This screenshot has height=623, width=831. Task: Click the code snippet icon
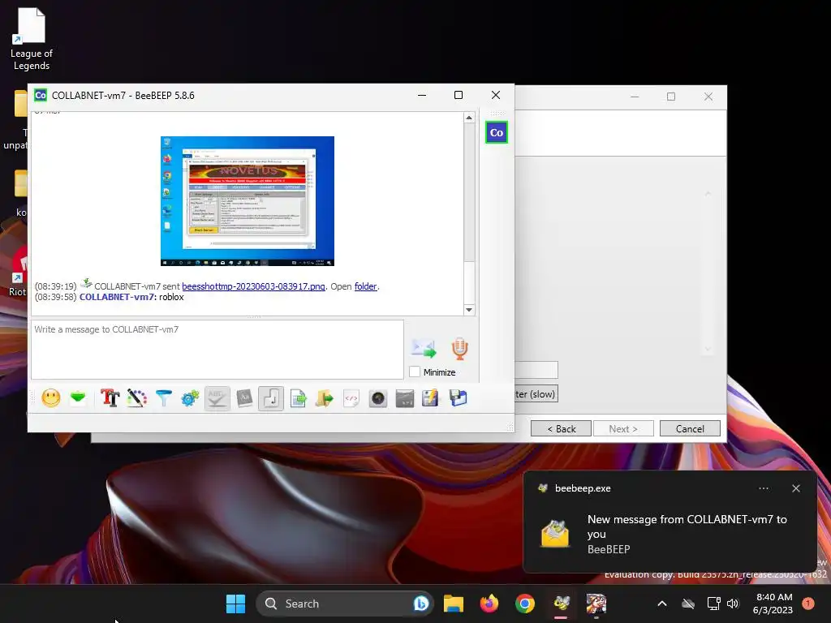(351, 398)
